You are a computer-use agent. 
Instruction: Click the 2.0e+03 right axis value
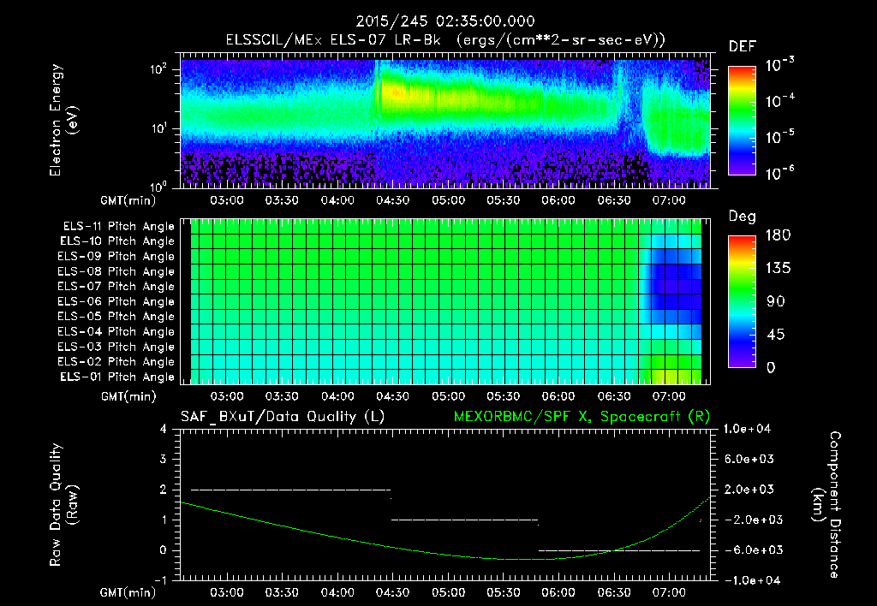(x=750, y=490)
